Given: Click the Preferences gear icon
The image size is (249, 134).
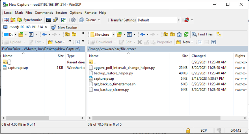Looking at the screenshot, I should coord(73,20).
